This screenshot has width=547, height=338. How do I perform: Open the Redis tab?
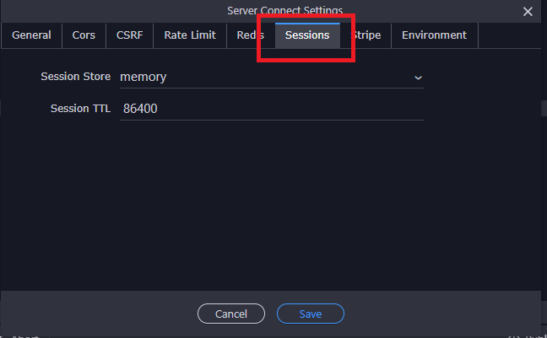pos(251,35)
